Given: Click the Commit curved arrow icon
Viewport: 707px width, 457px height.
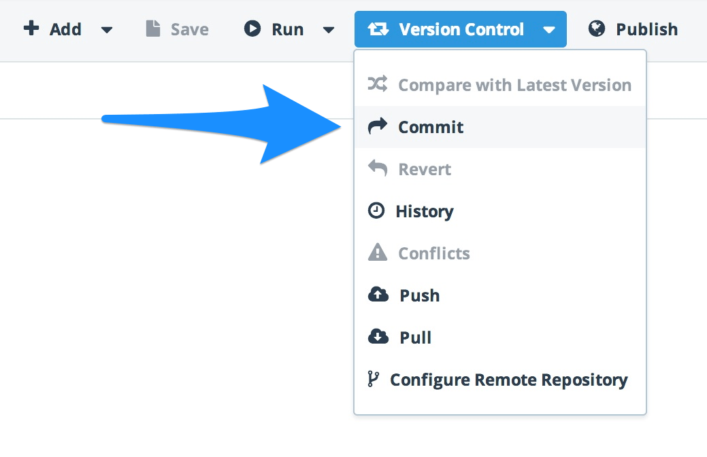Looking at the screenshot, I should (x=378, y=126).
